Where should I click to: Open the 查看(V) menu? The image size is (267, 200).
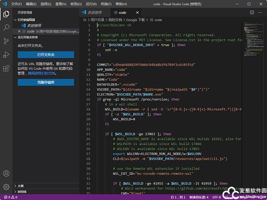pos(61,4)
